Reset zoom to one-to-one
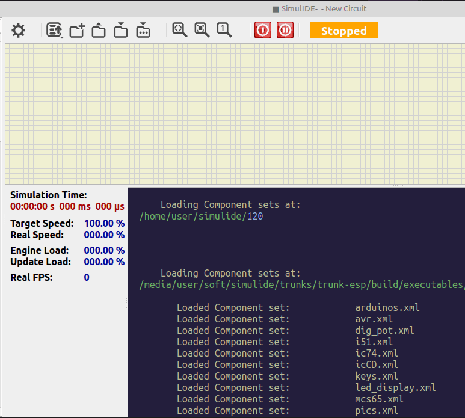465x418 pixels. pos(224,30)
